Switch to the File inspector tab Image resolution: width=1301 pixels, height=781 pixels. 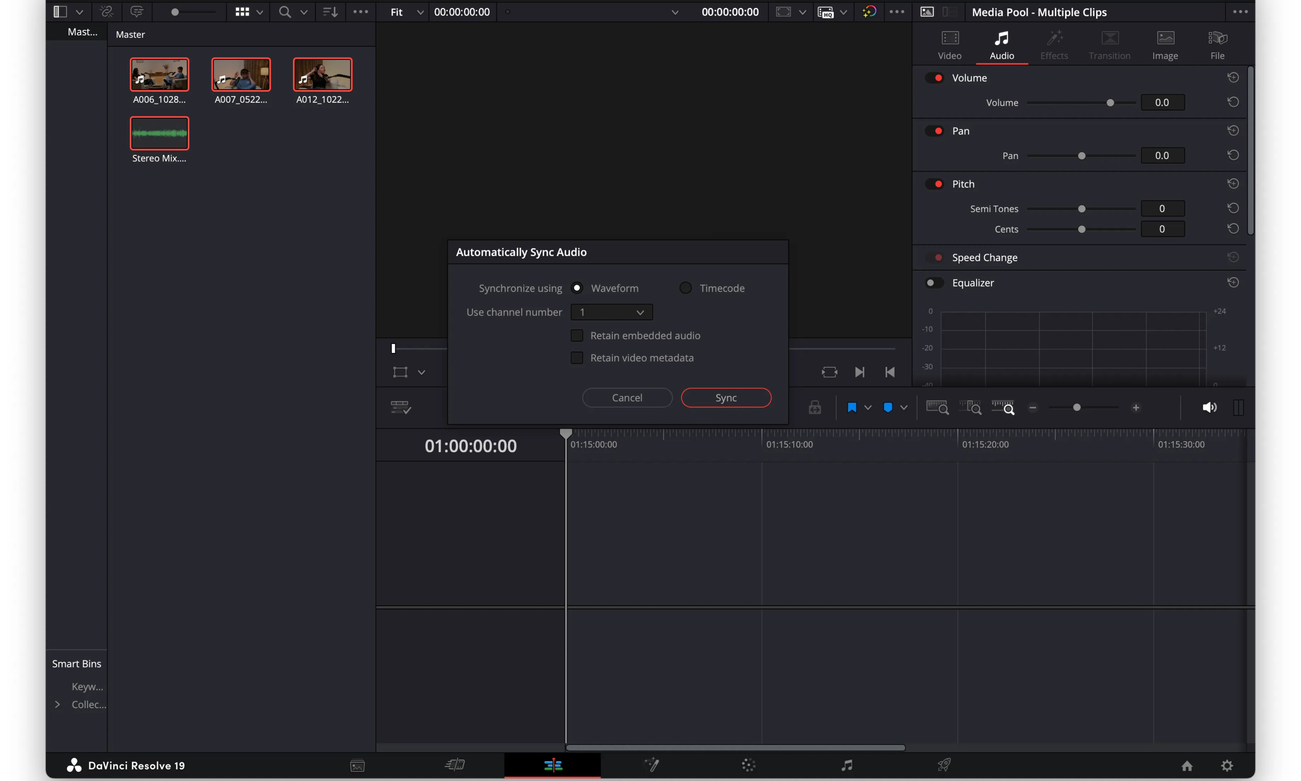[x=1217, y=45]
